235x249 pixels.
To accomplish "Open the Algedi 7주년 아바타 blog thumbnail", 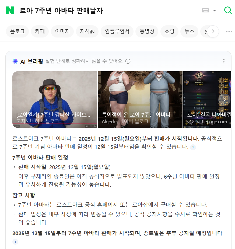I will click(x=140, y=100).
